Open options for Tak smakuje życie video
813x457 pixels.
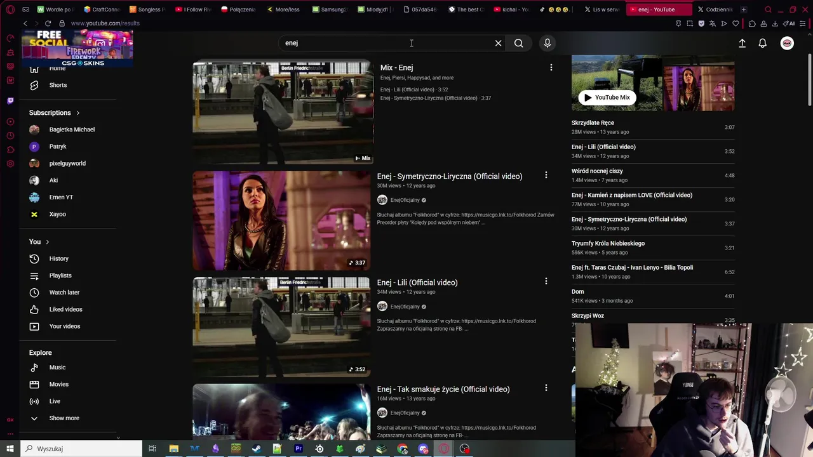coord(546,388)
